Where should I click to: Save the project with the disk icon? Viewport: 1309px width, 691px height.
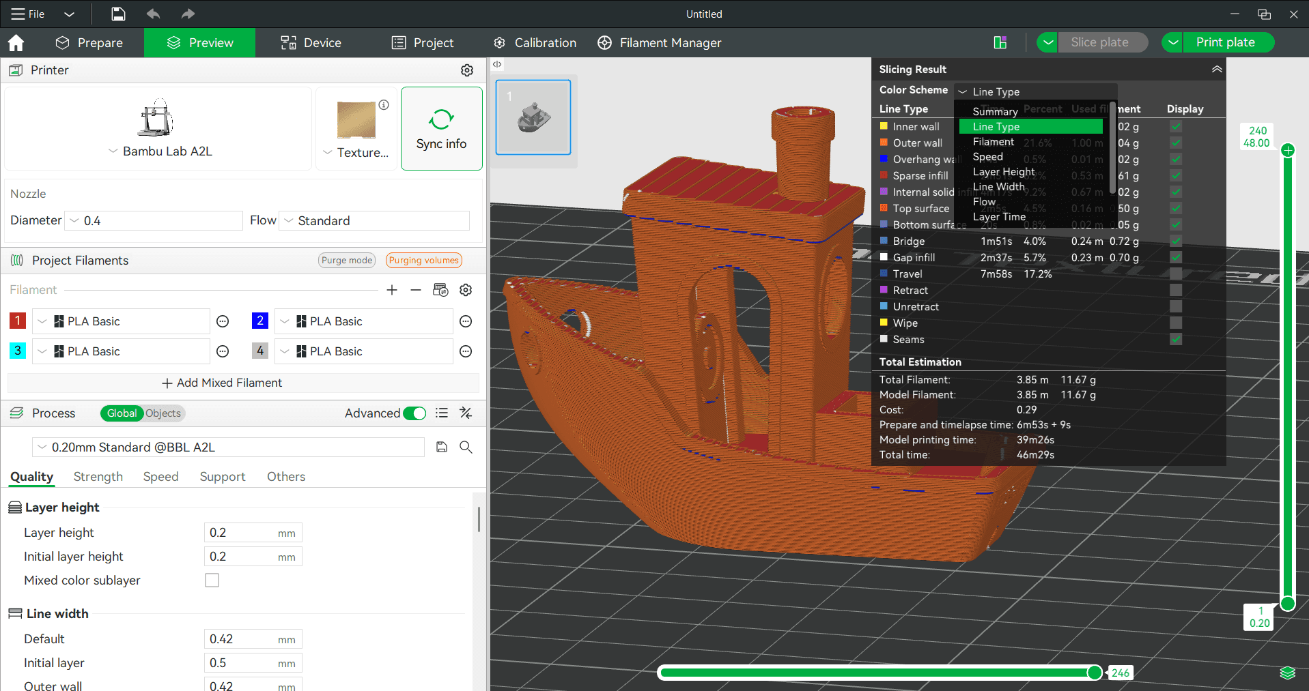pyautogui.click(x=118, y=14)
